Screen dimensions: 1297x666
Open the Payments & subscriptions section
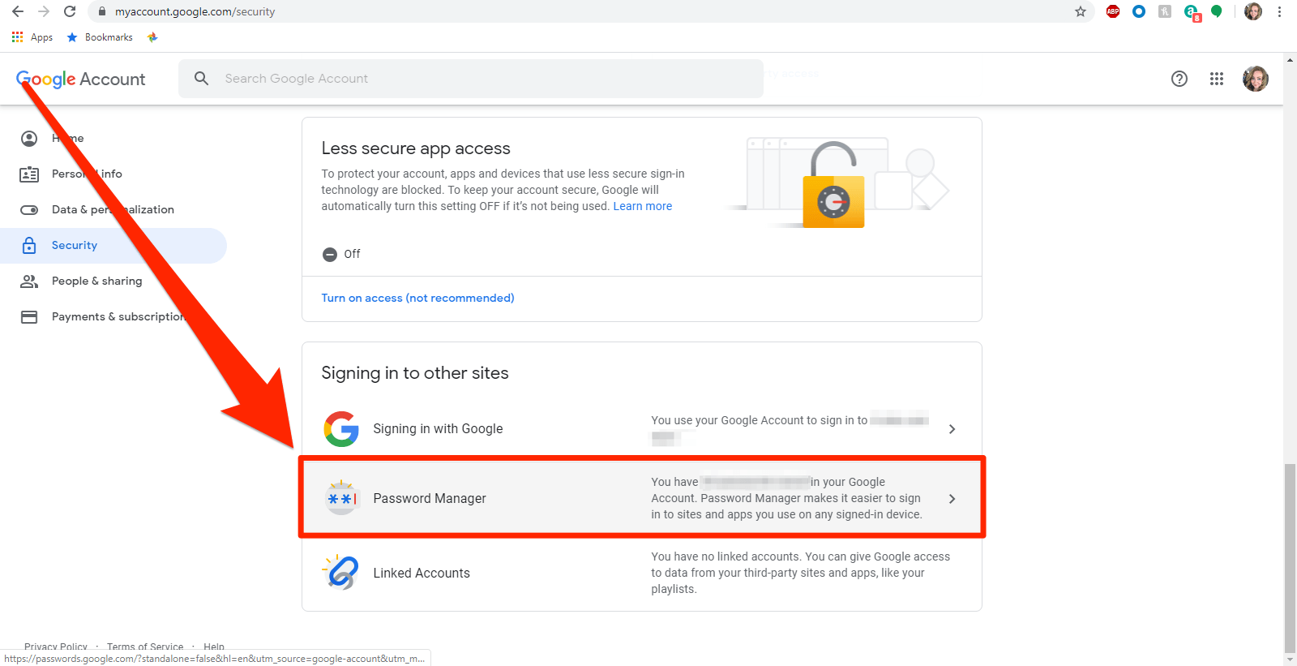point(118,316)
